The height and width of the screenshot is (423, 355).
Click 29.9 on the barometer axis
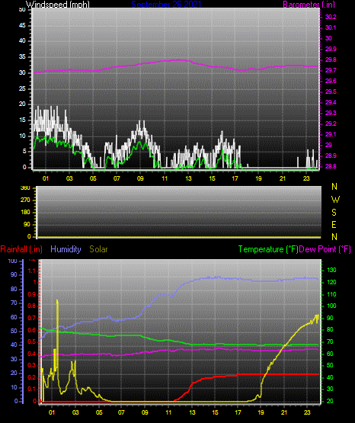[331, 49]
